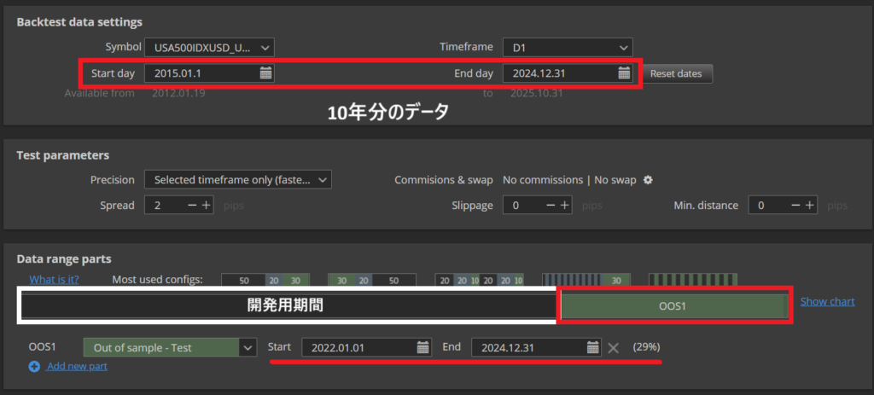Decrease Spread with the minus button
This screenshot has width=874, height=395.
193,205
